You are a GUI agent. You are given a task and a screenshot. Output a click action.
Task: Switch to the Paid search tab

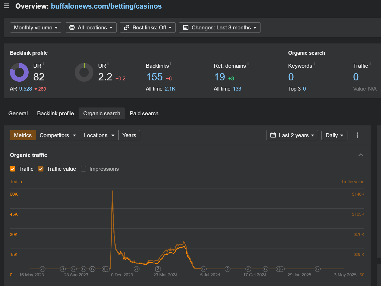(x=144, y=113)
